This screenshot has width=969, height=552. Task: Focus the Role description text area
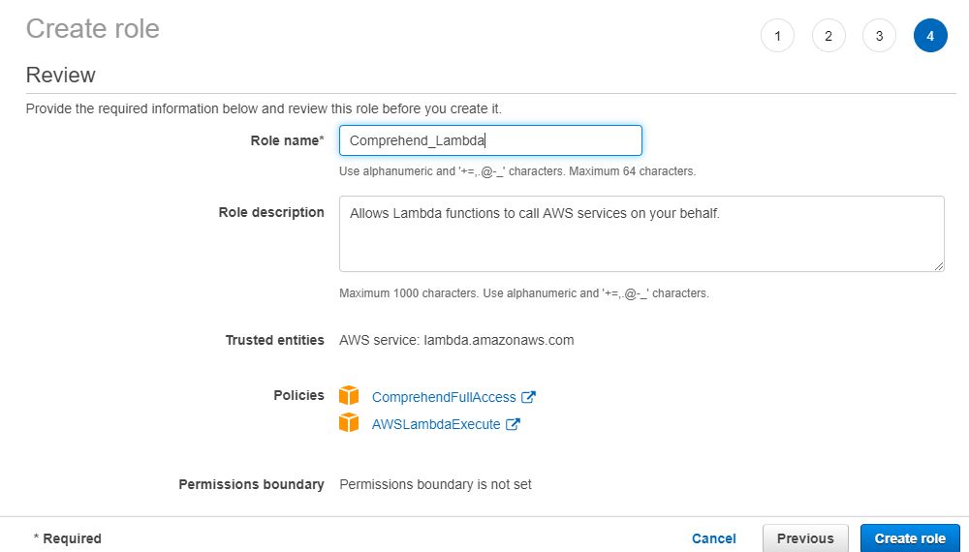641,233
